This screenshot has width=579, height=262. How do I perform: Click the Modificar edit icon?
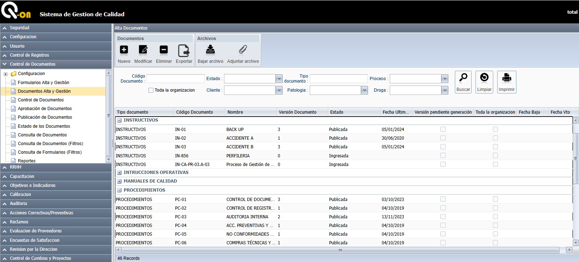(x=143, y=50)
